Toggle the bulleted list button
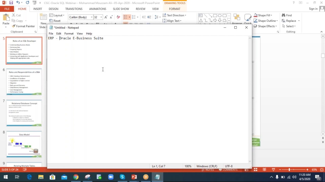 coord(125,17)
